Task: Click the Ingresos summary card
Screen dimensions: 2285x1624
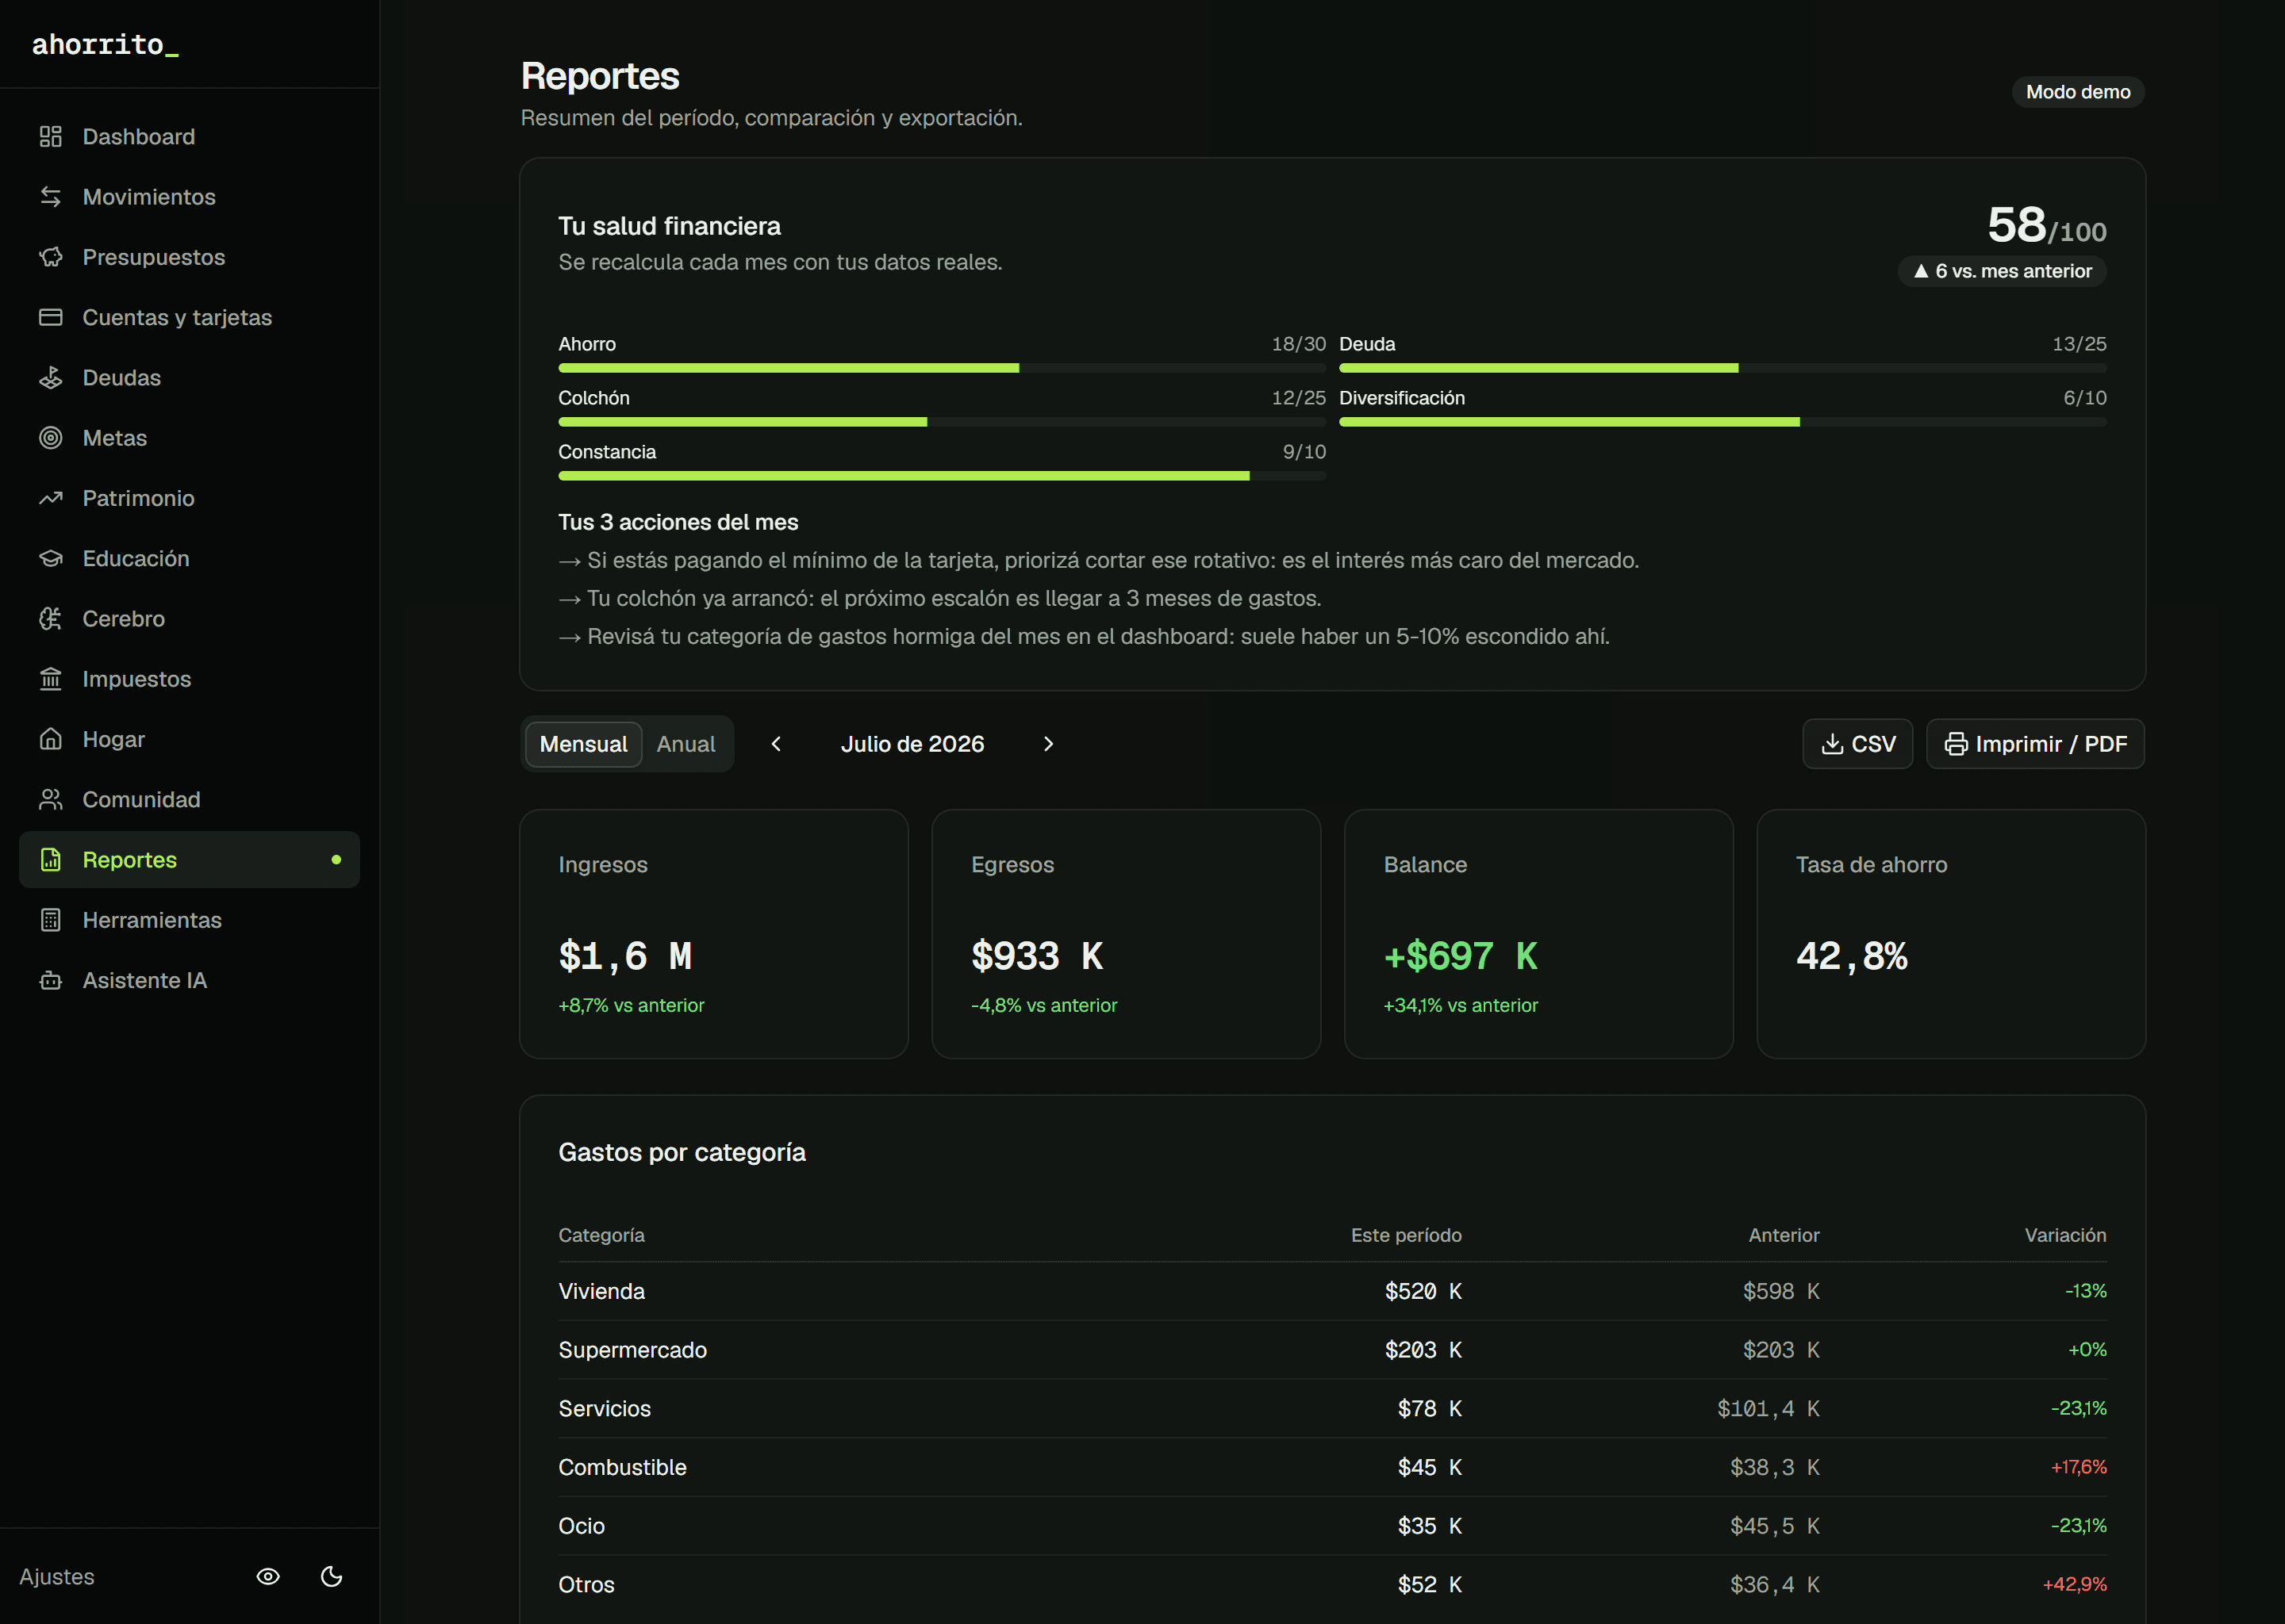Action: (x=713, y=933)
